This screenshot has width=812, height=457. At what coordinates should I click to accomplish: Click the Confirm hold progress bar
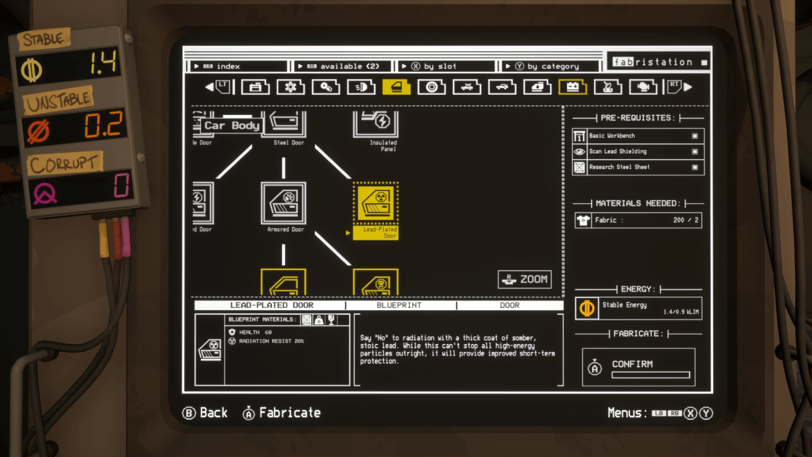coord(650,374)
